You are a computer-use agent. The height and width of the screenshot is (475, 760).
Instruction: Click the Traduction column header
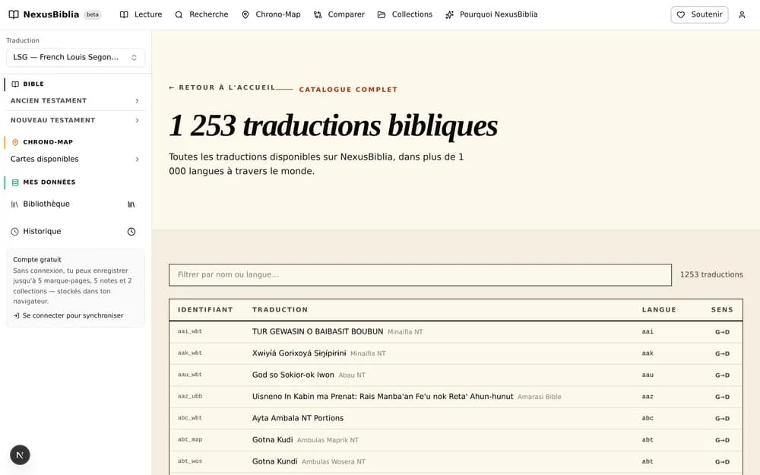coord(280,310)
